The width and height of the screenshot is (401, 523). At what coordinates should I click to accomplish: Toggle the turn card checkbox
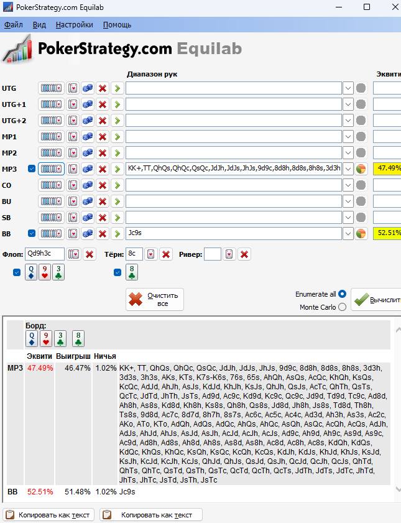(118, 272)
